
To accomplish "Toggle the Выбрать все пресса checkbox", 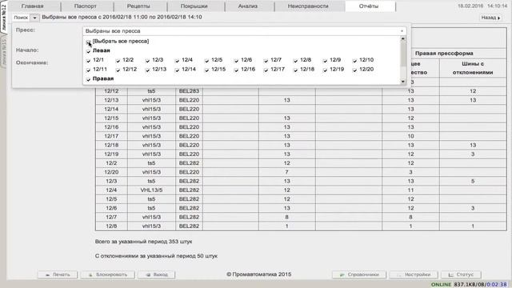I will (89, 42).
